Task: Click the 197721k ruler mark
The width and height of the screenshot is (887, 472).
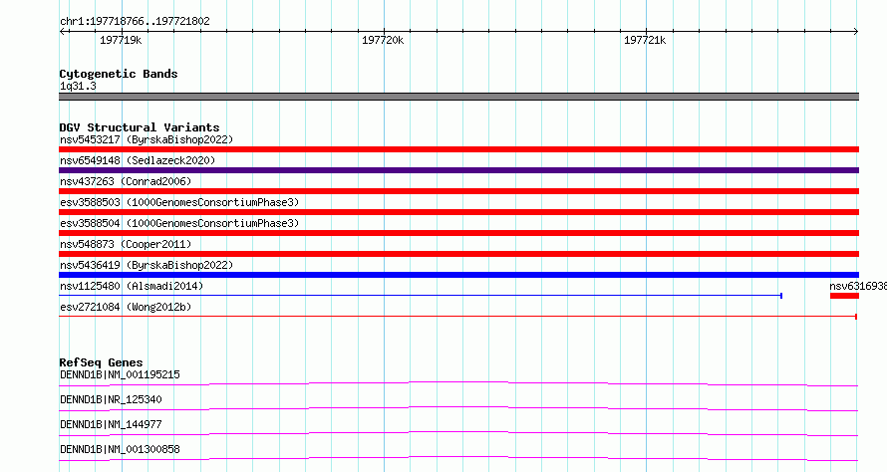Action: (645, 40)
